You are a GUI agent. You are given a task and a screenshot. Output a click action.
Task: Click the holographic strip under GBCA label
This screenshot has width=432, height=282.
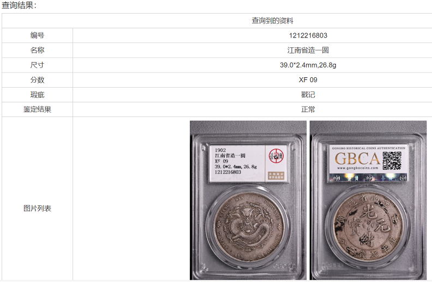point(368,178)
